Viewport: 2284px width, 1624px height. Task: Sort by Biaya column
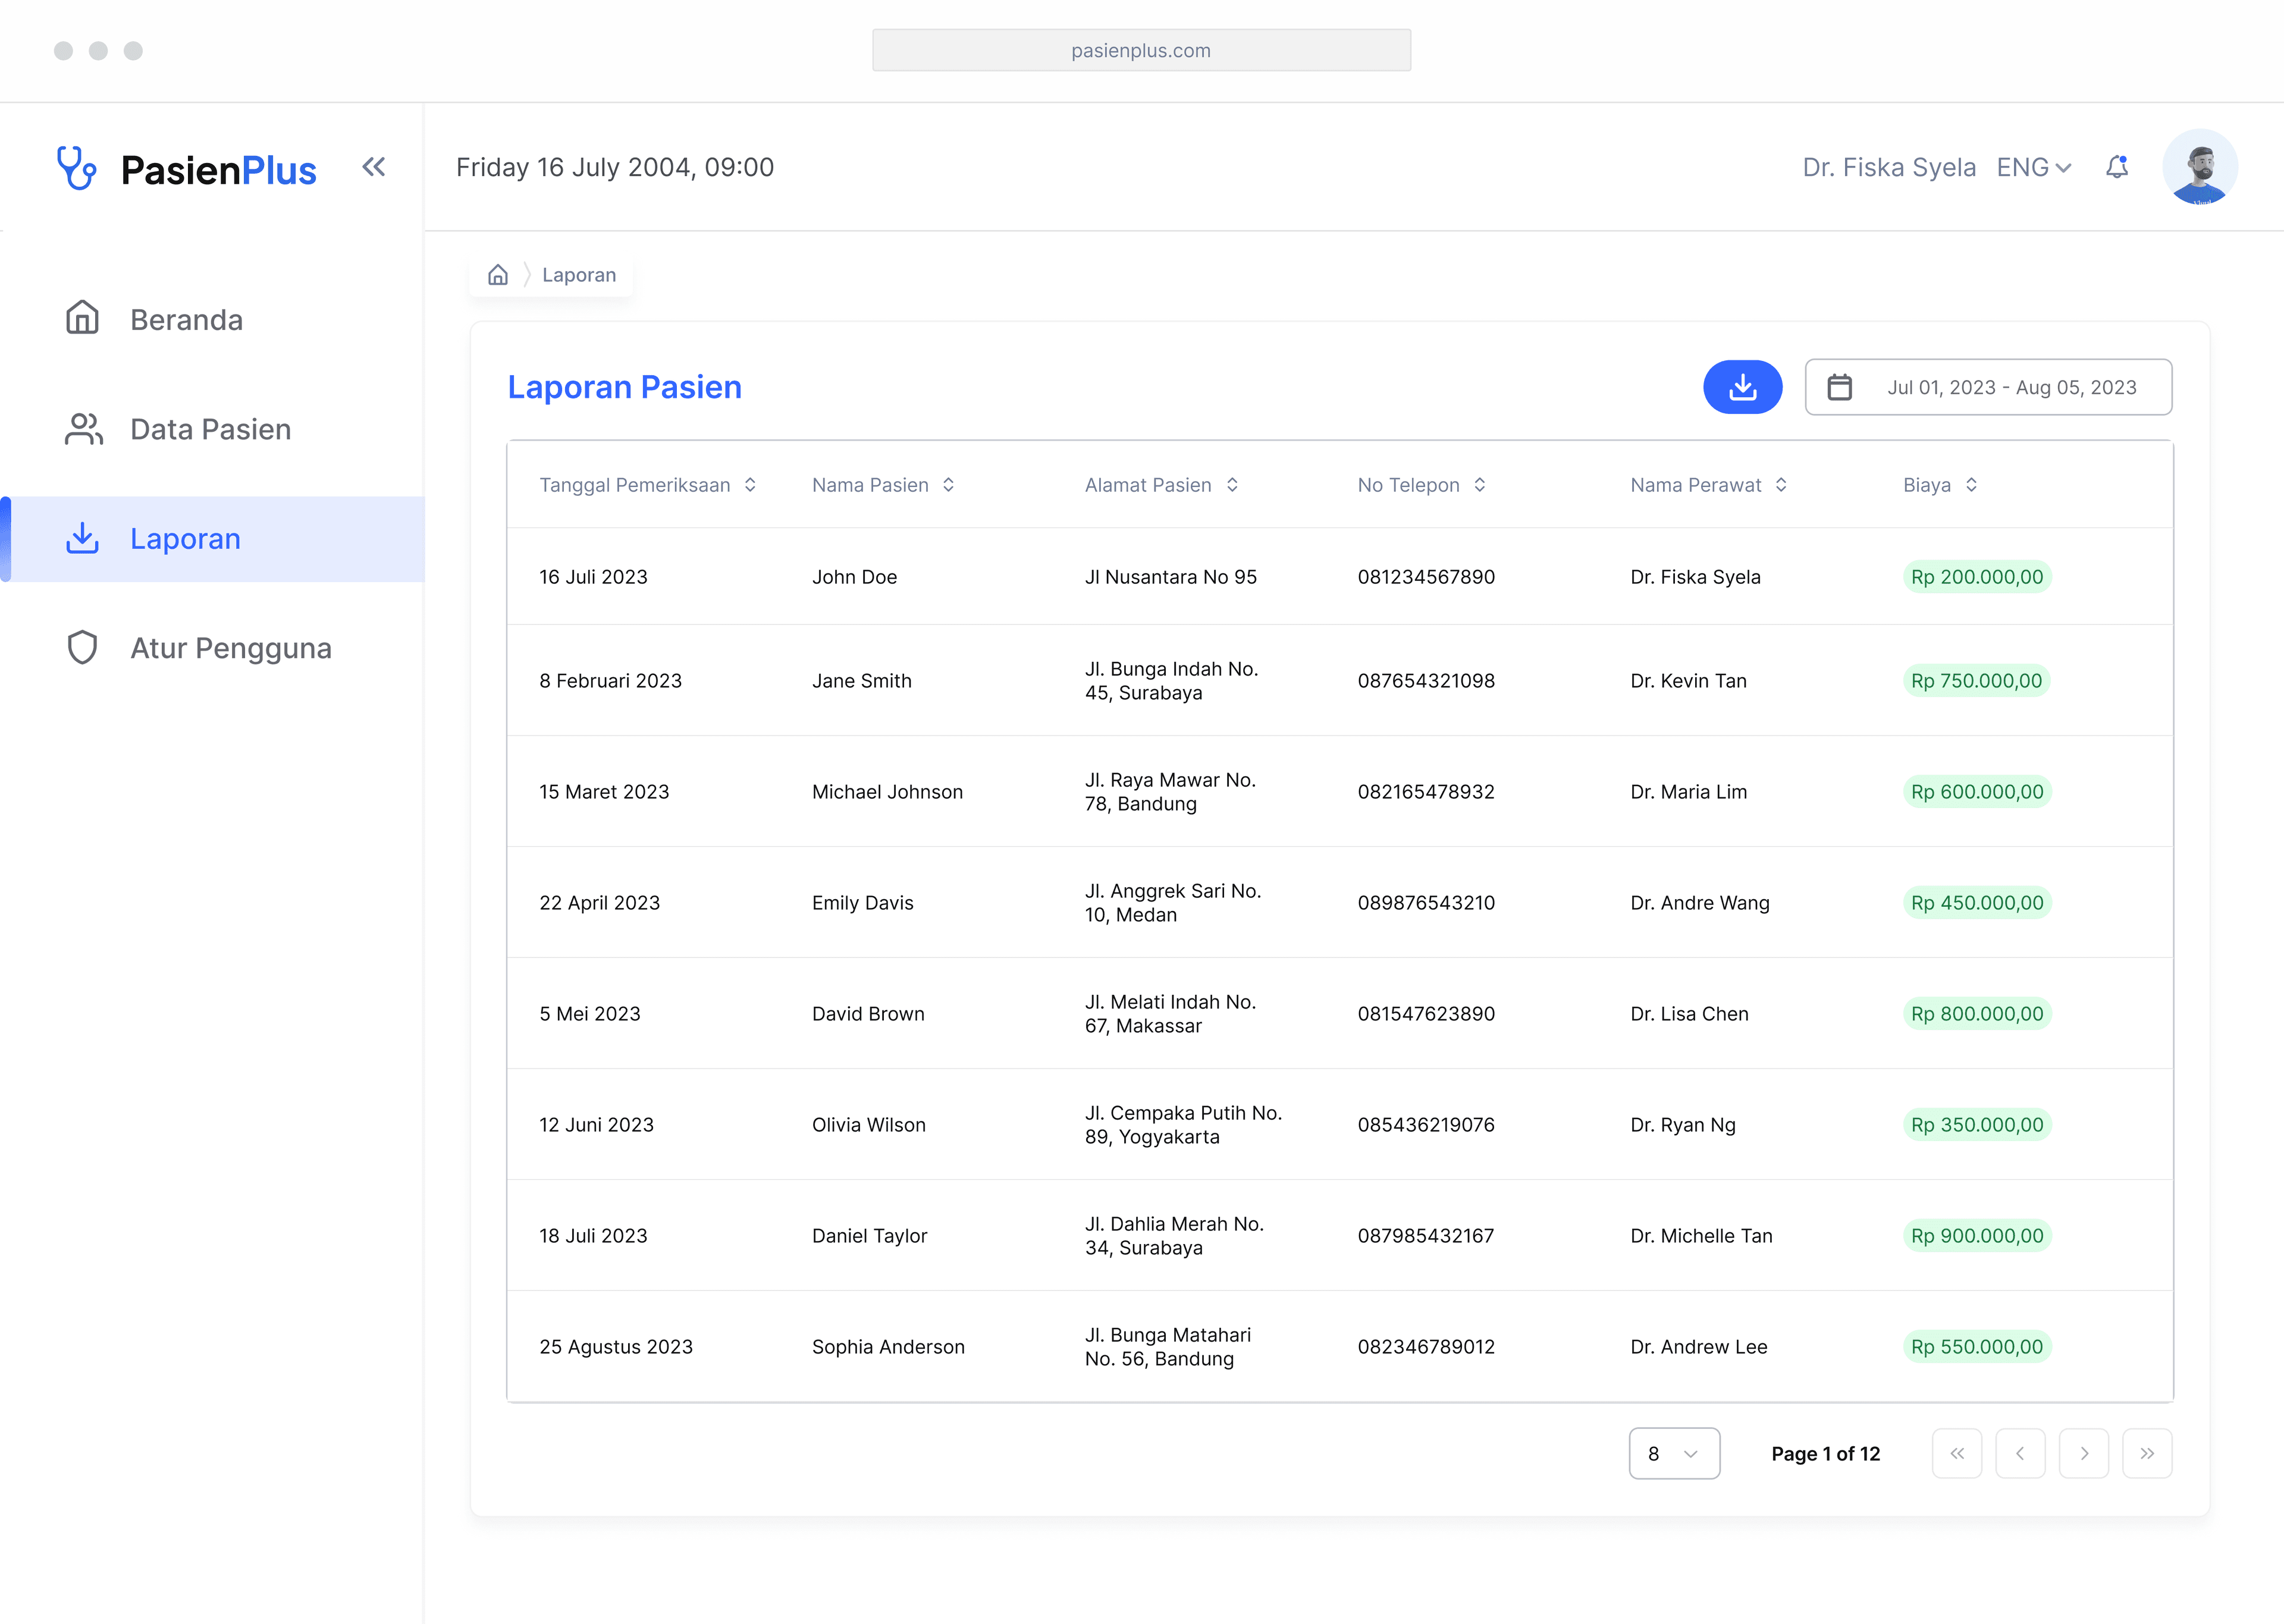coord(1970,485)
